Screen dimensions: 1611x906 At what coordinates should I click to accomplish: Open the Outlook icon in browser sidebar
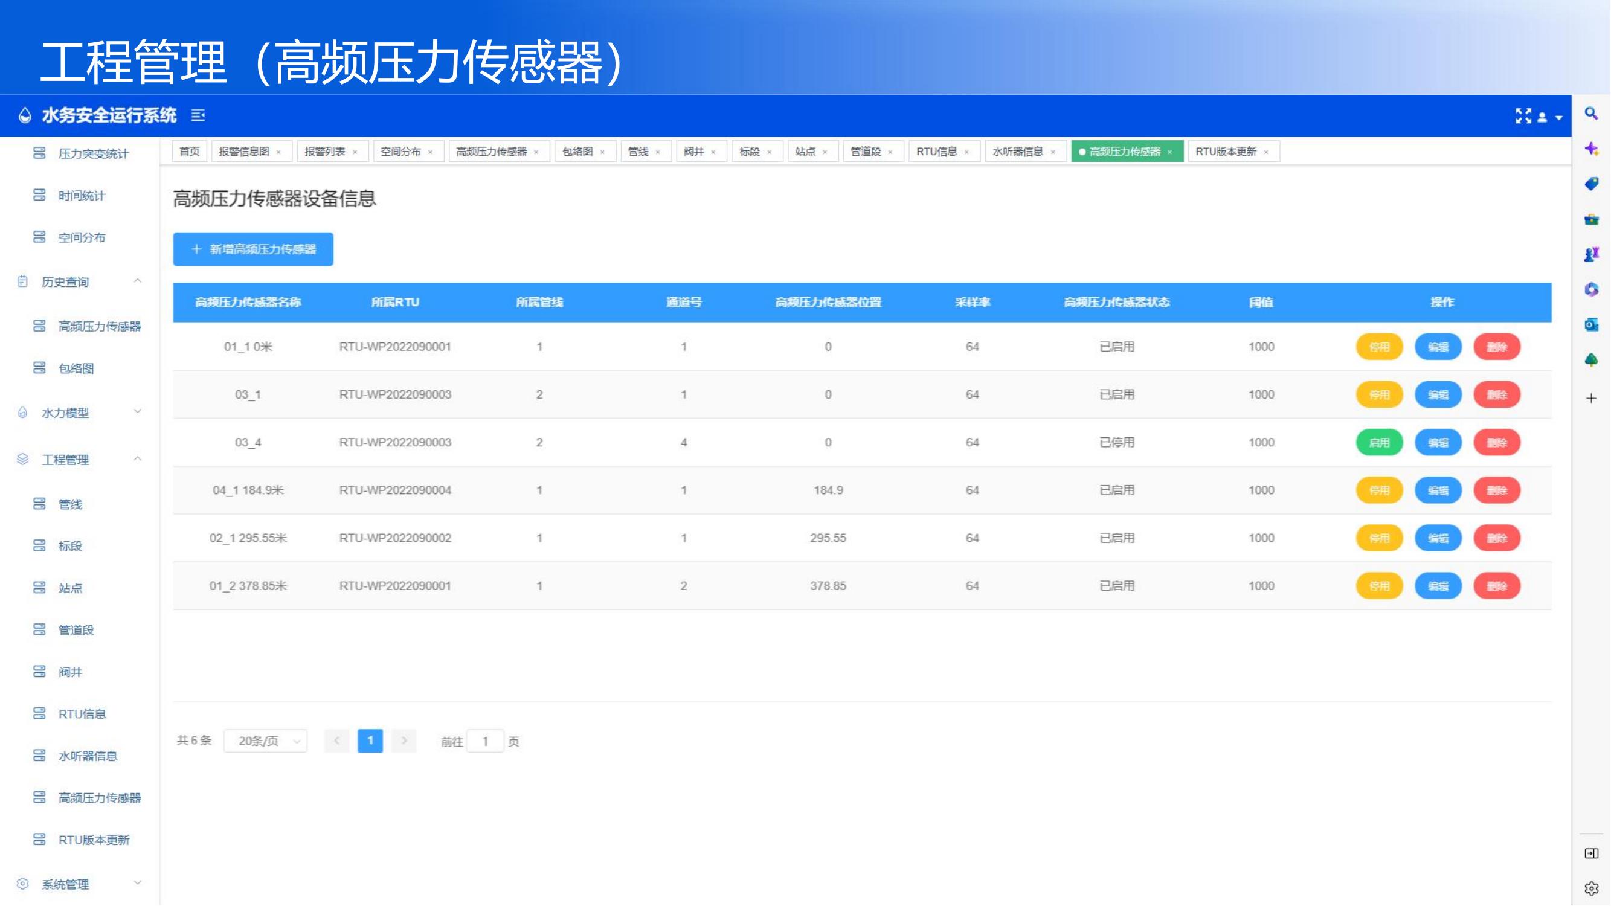1591,324
